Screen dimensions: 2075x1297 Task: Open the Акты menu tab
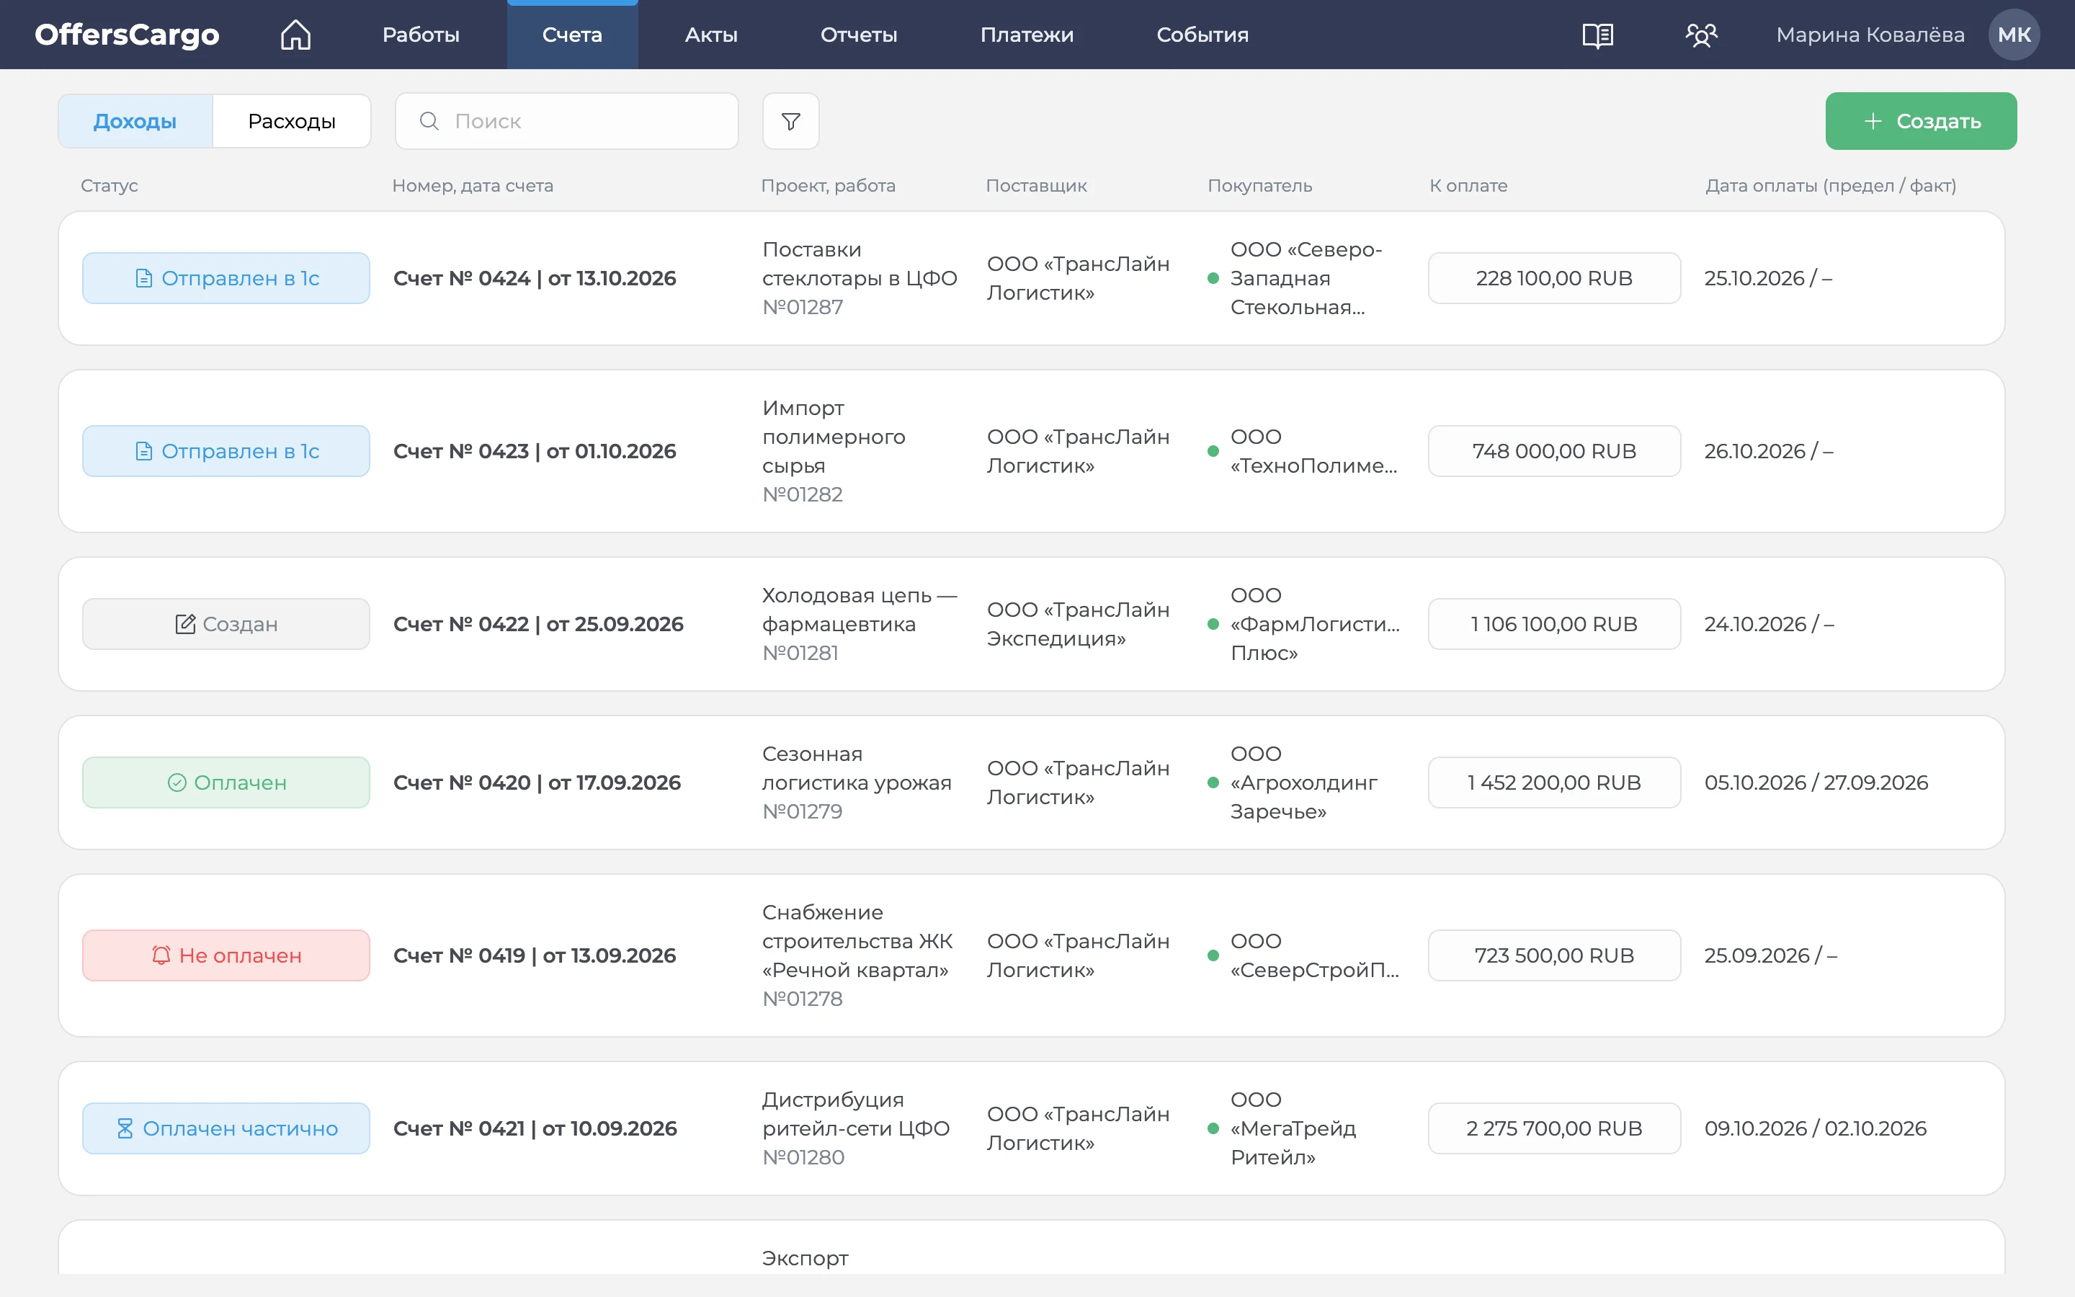point(711,35)
